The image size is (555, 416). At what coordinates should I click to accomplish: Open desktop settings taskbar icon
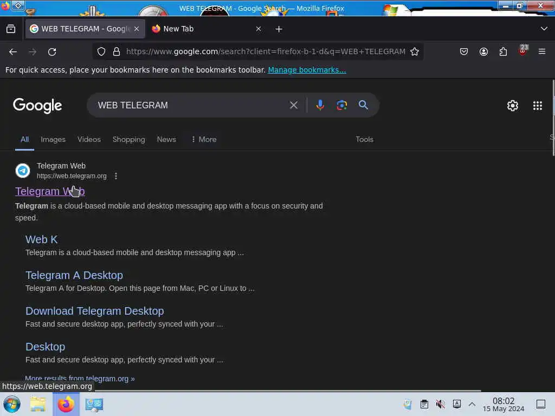click(x=94, y=404)
